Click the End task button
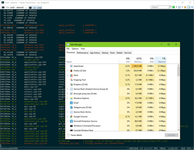This screenshot has height=150, width=194. tap(172, 135)
